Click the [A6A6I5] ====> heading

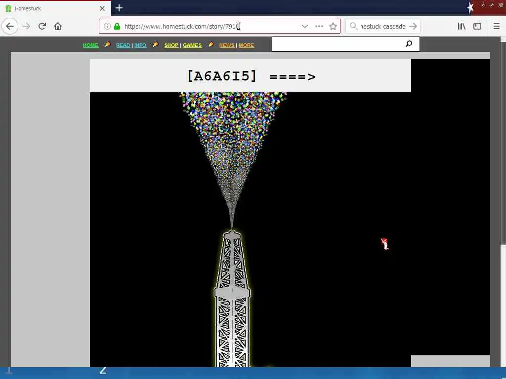(252, 76)
